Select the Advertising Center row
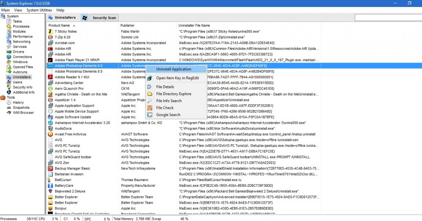Viewport: 422px width, 221px height. [183, 83]
